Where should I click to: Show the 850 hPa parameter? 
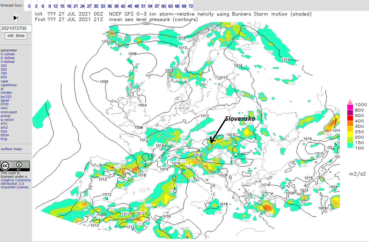point(4,77)
